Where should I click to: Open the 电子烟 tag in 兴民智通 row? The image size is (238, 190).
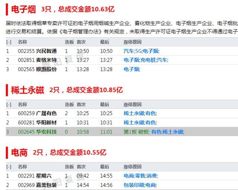(150, 51)
